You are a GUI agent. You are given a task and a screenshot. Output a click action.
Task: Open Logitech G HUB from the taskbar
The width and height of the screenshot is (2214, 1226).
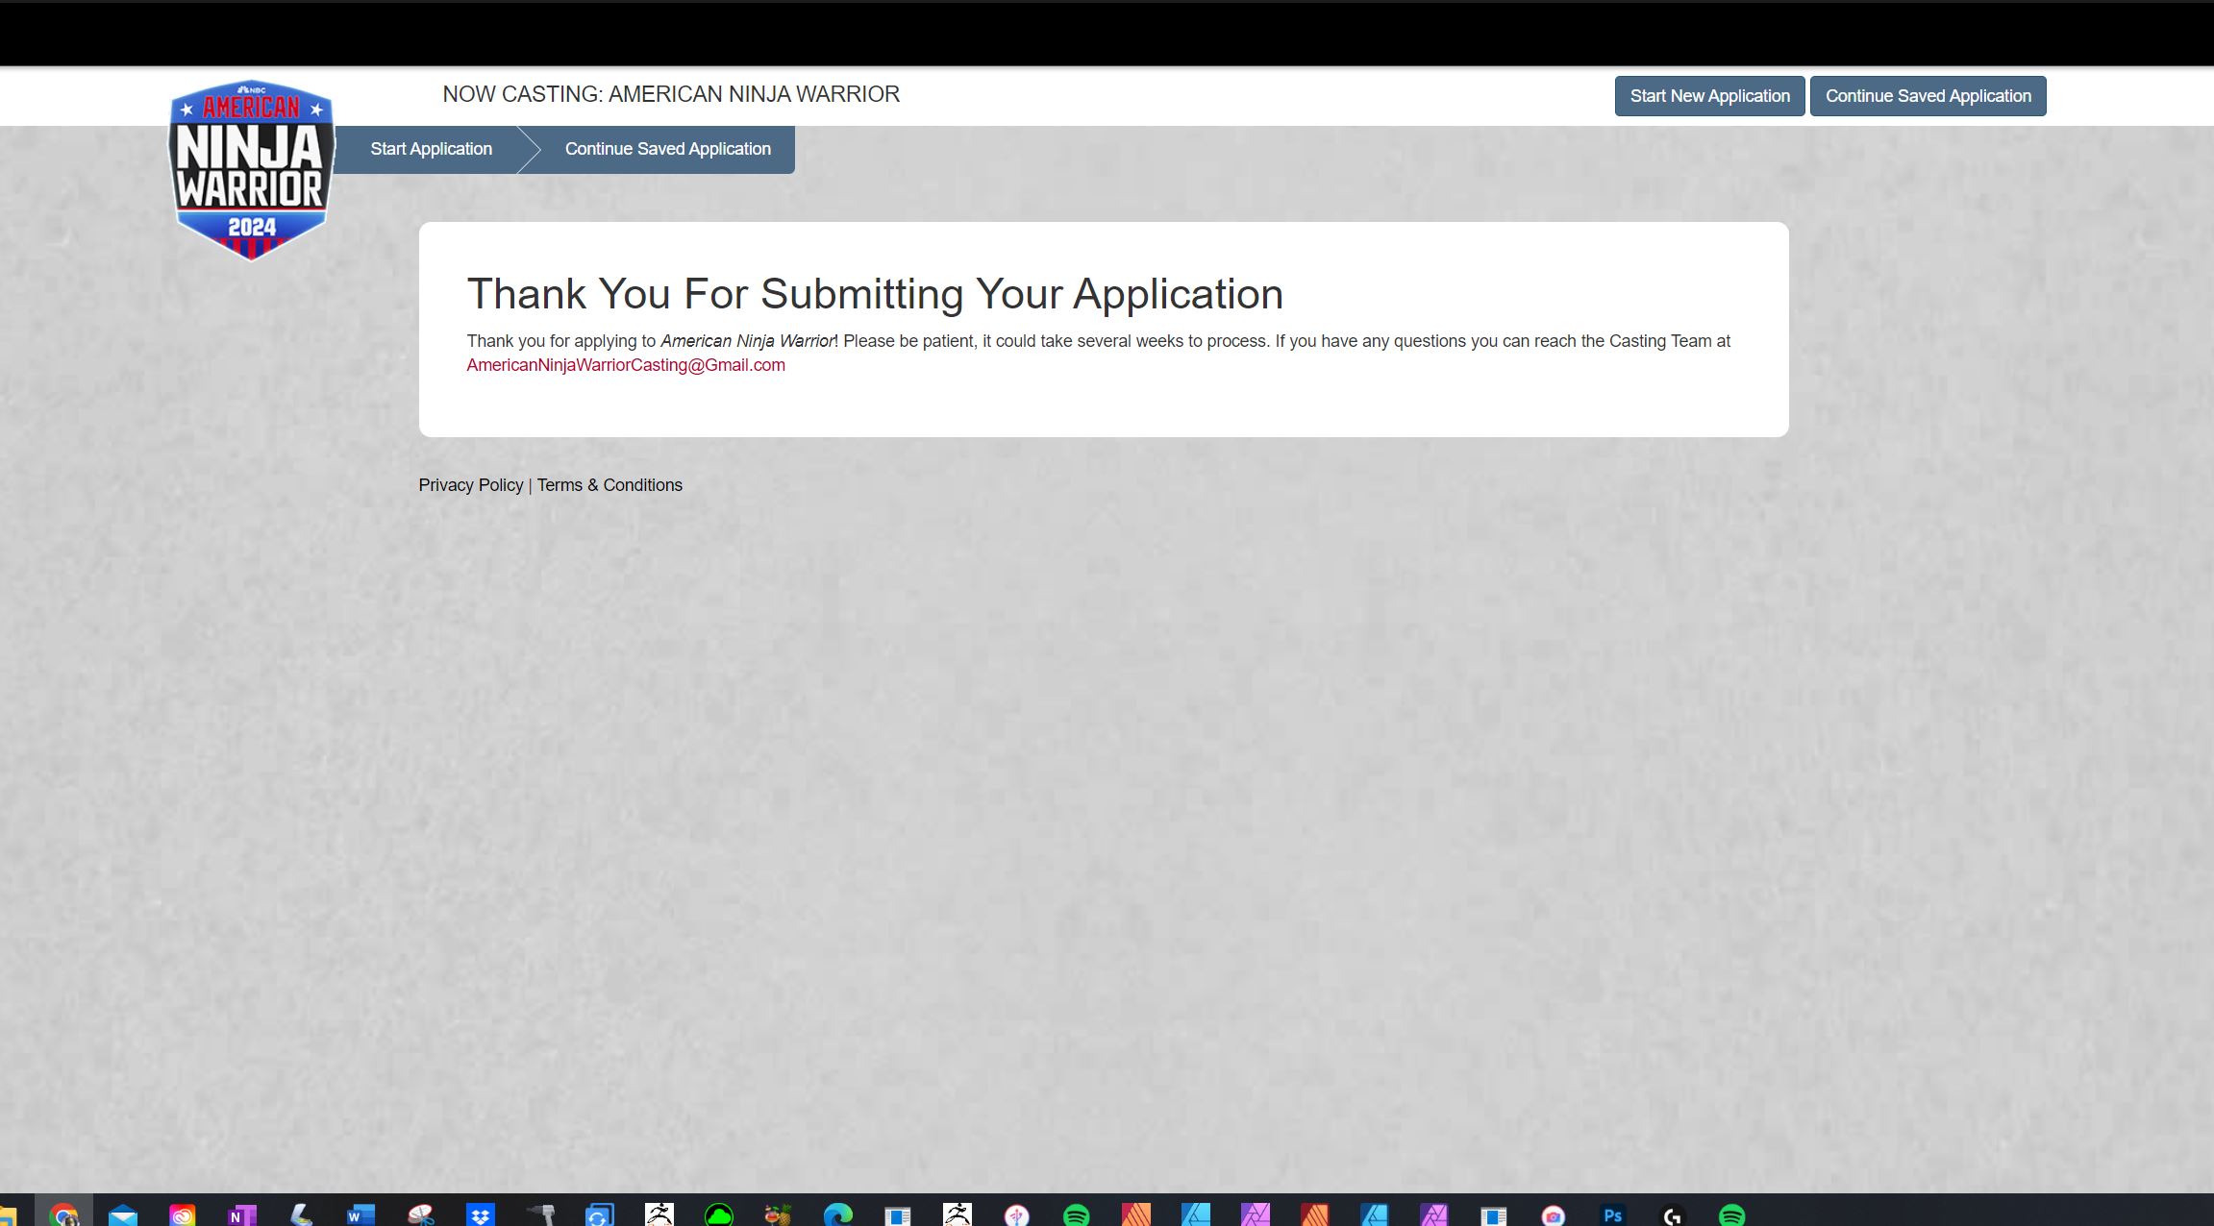1672,1215
